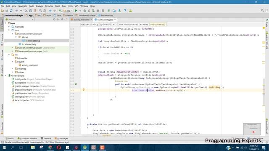Image resolution: width=269 pixels, height=151 pixels.
Task: Click the Back navigation arrow icon
Action: [50, 10]
